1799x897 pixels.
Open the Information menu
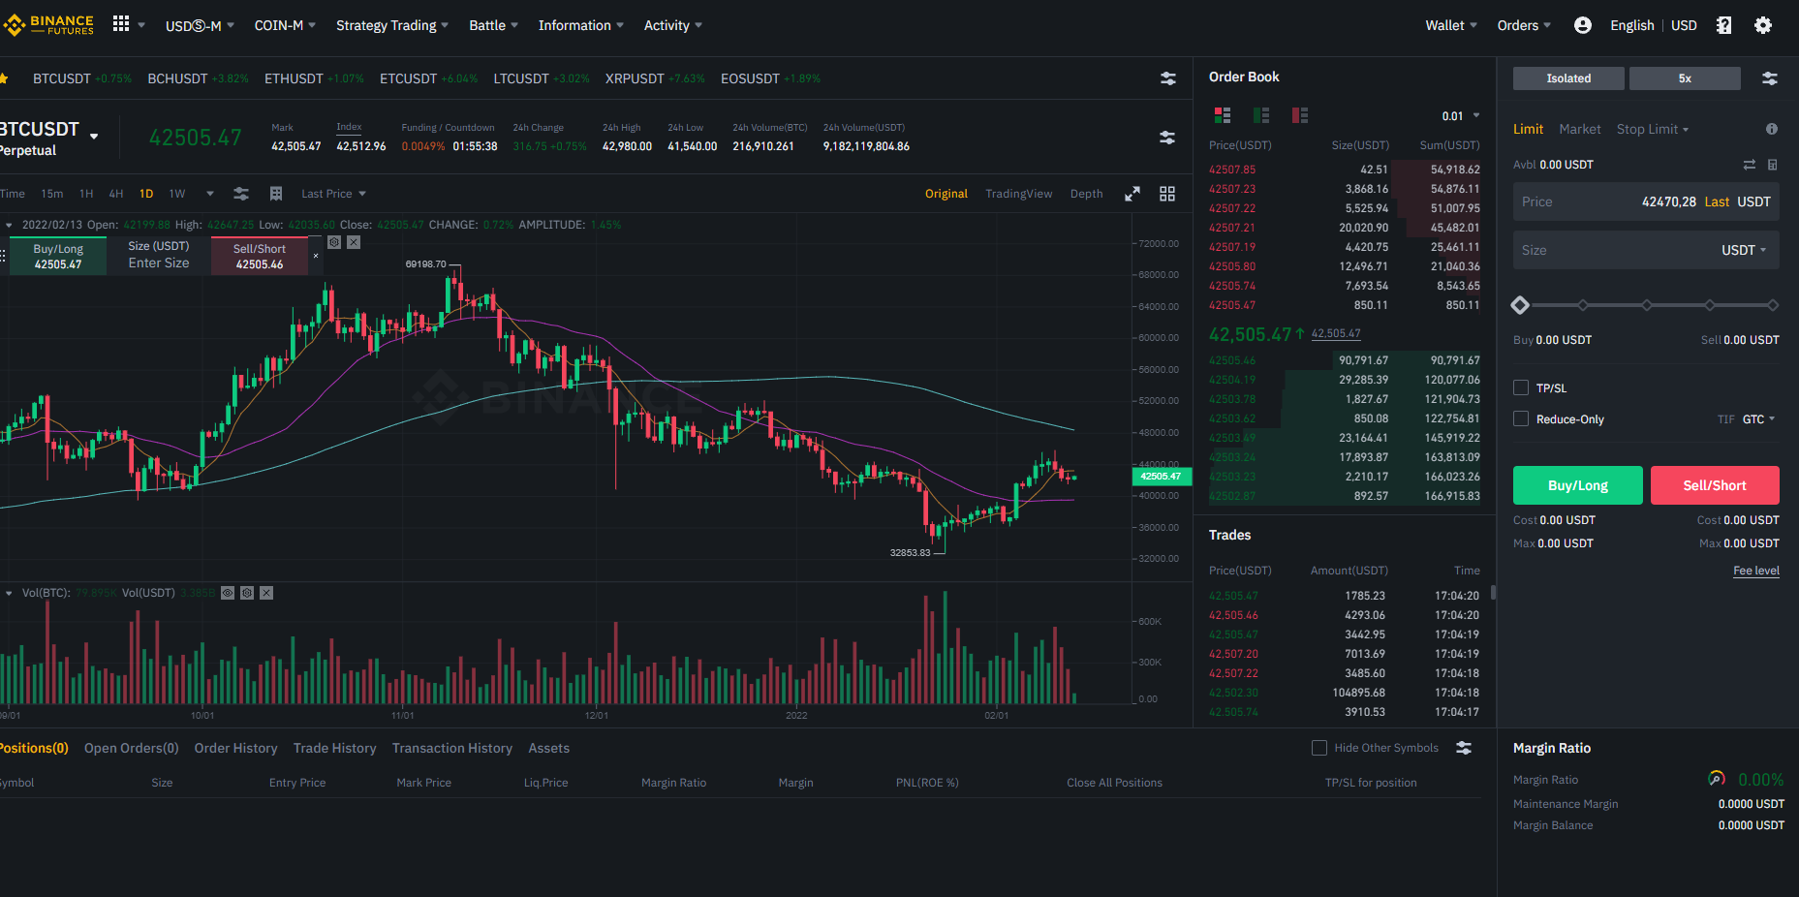pyautogui.click(x=581, y=25)
